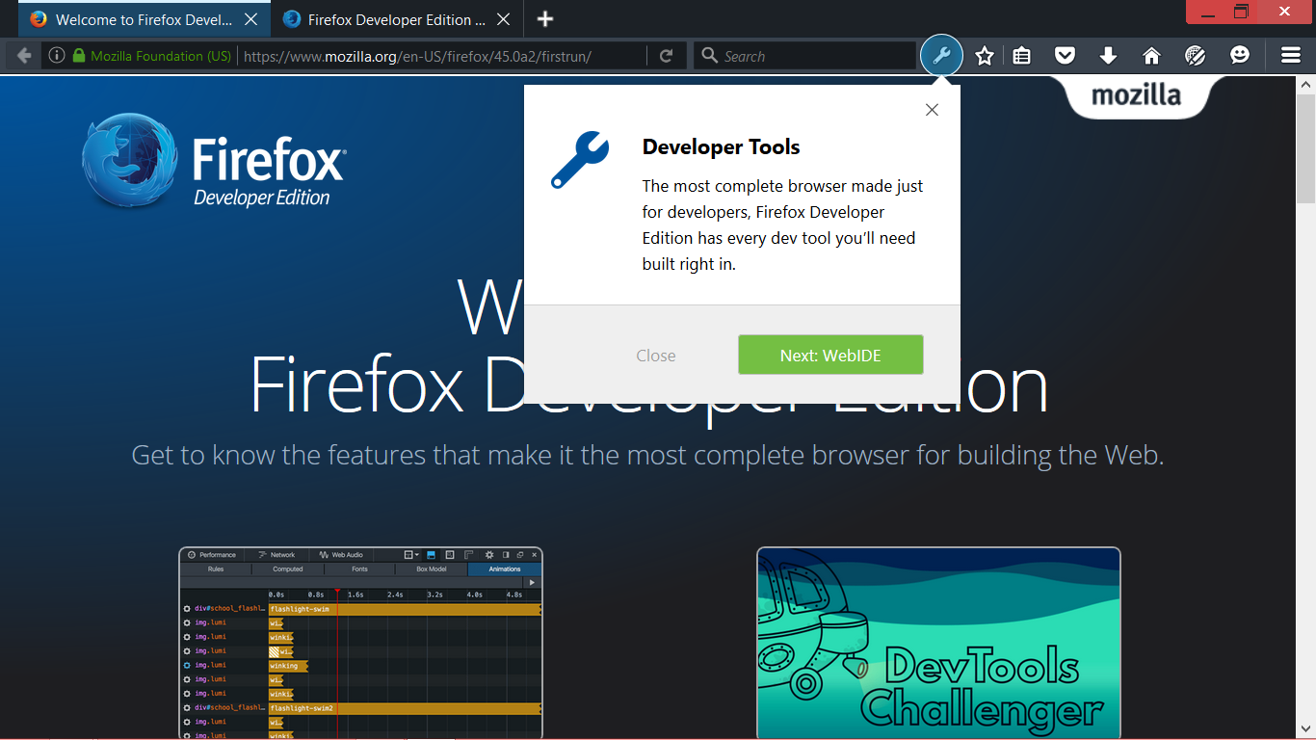Click the search magnifier icon
Viewport: 1316px width, 740px height.
(710, 56)
